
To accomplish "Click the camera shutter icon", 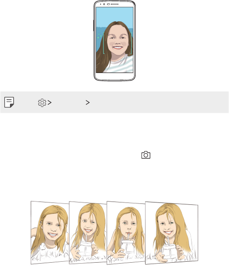I will coord(146,155).
